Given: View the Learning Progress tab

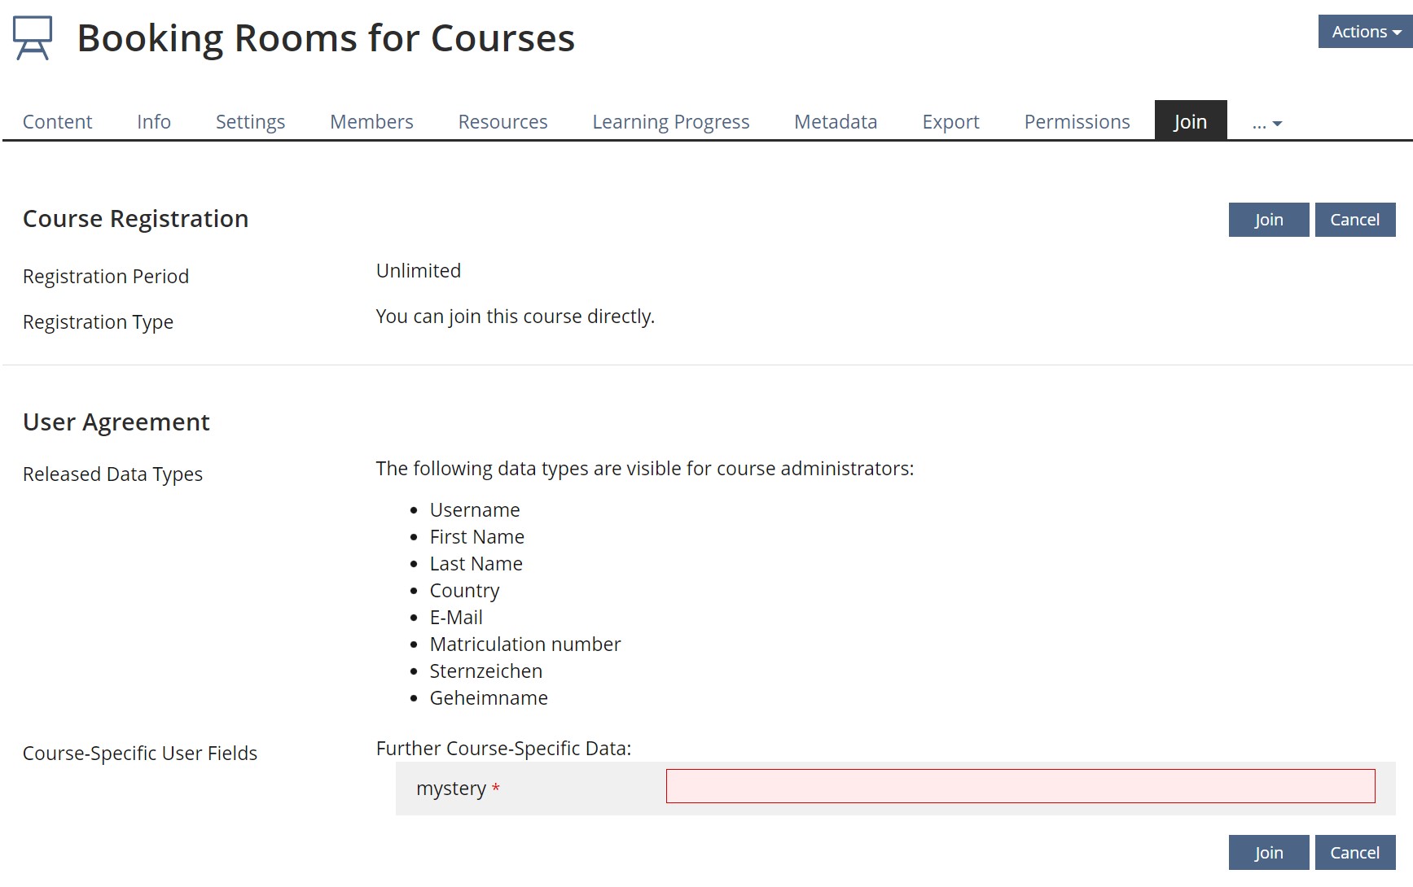Looking at the screenshot, I should 670,122.
